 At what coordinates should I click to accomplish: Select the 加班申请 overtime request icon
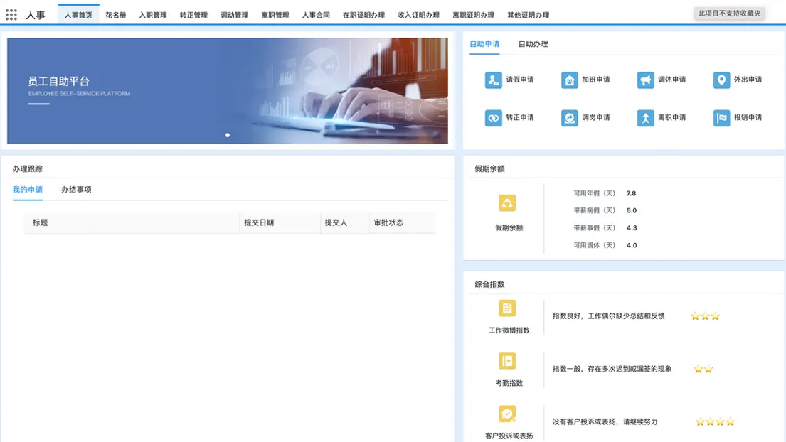point(569,80)
